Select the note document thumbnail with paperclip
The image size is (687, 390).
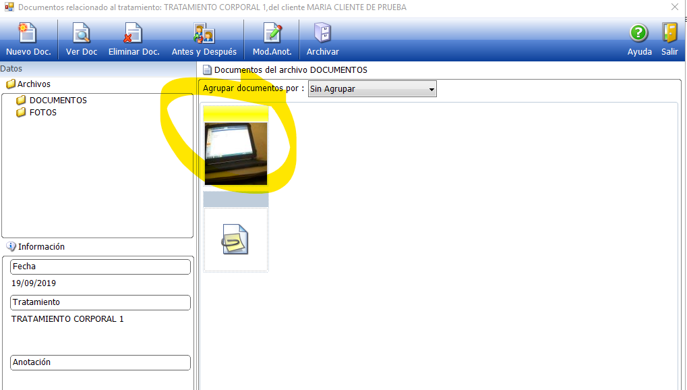click(x=236, y=240)
